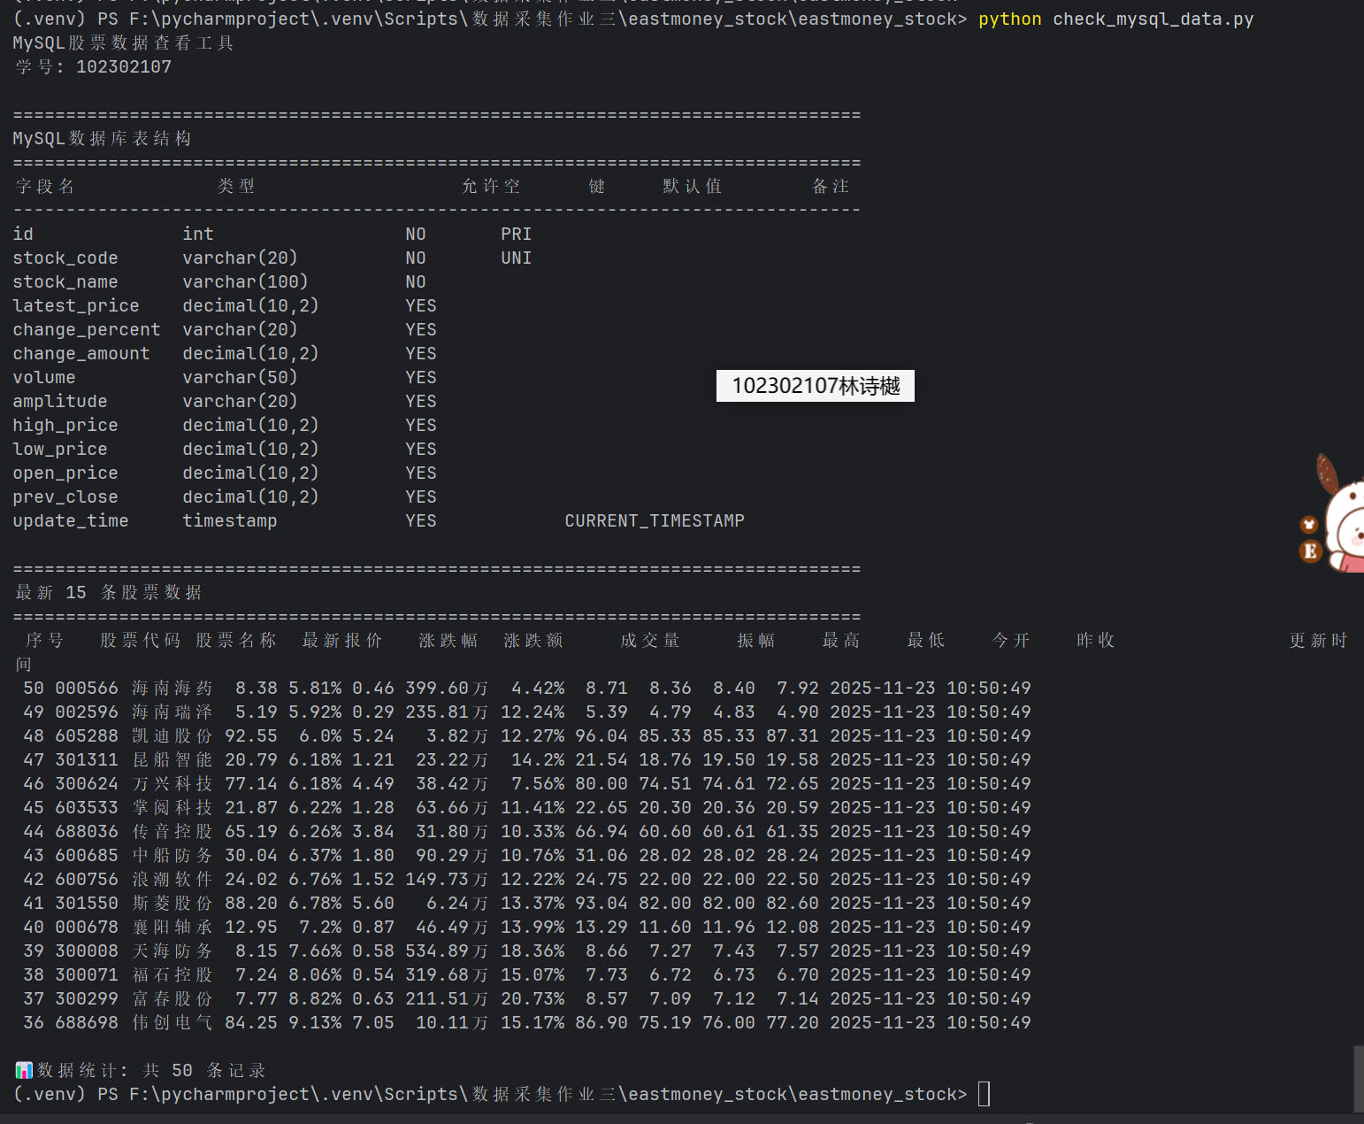Viewport: 1364px width, 1124px height.
Task: Click stock code 000566
Action: [x=87, y=688]
